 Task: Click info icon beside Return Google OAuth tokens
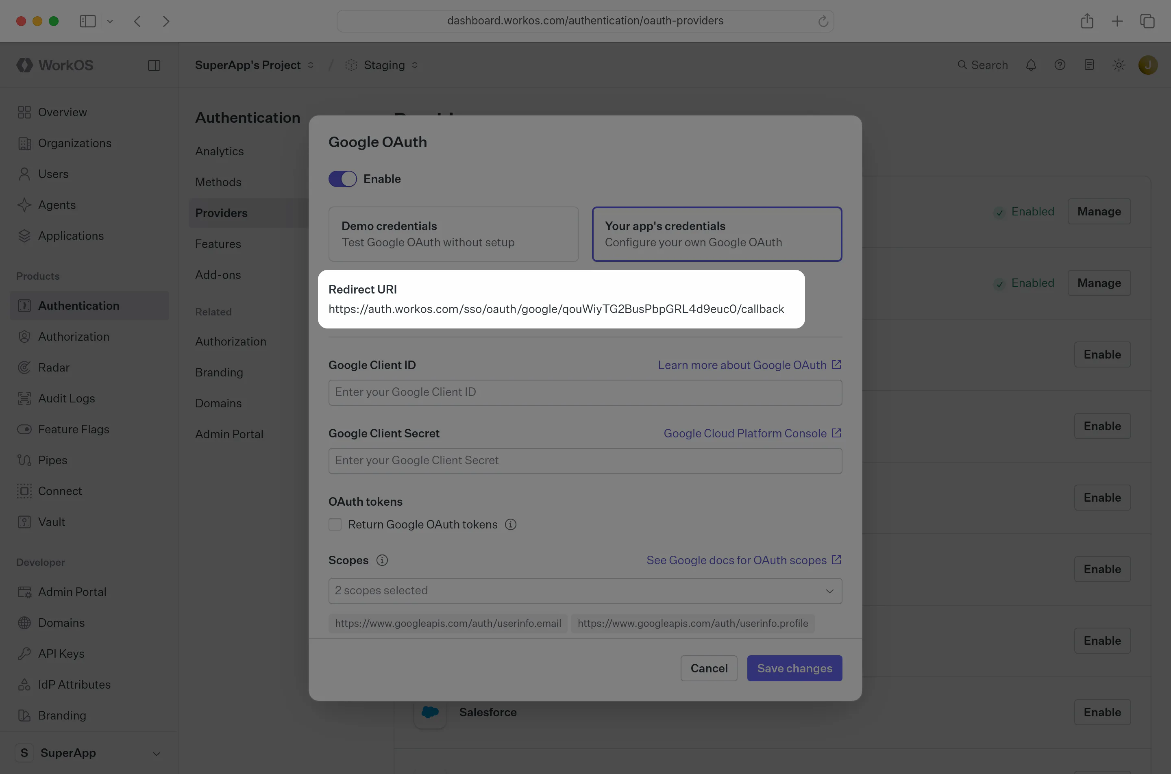click(x=510, y=525)
